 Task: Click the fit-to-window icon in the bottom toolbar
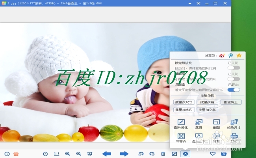(45, 154)
